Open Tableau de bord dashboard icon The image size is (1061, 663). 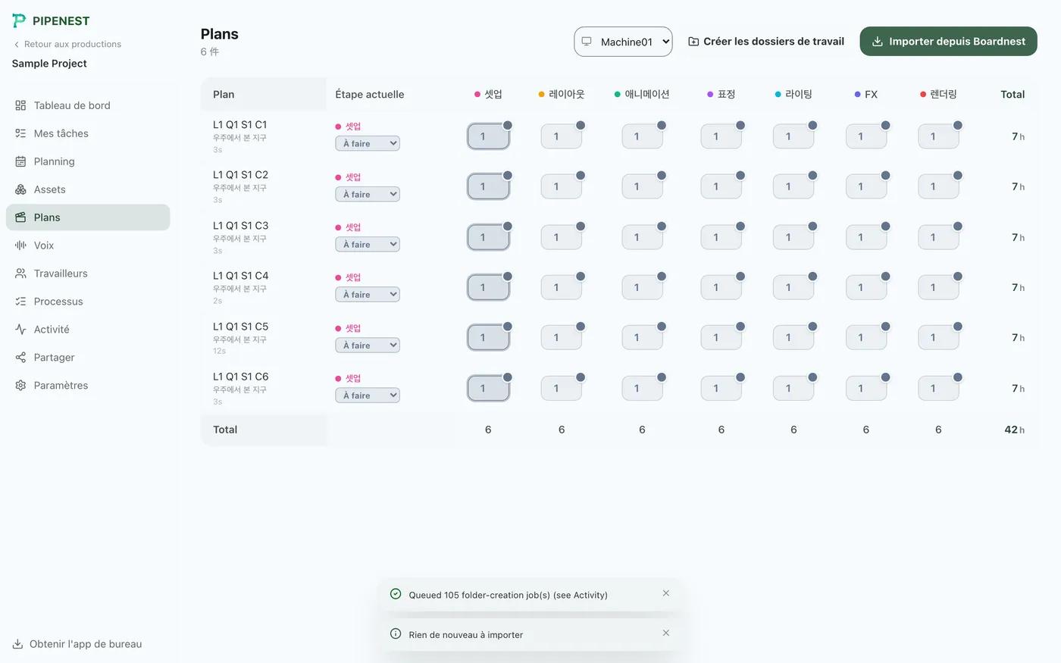20,105
